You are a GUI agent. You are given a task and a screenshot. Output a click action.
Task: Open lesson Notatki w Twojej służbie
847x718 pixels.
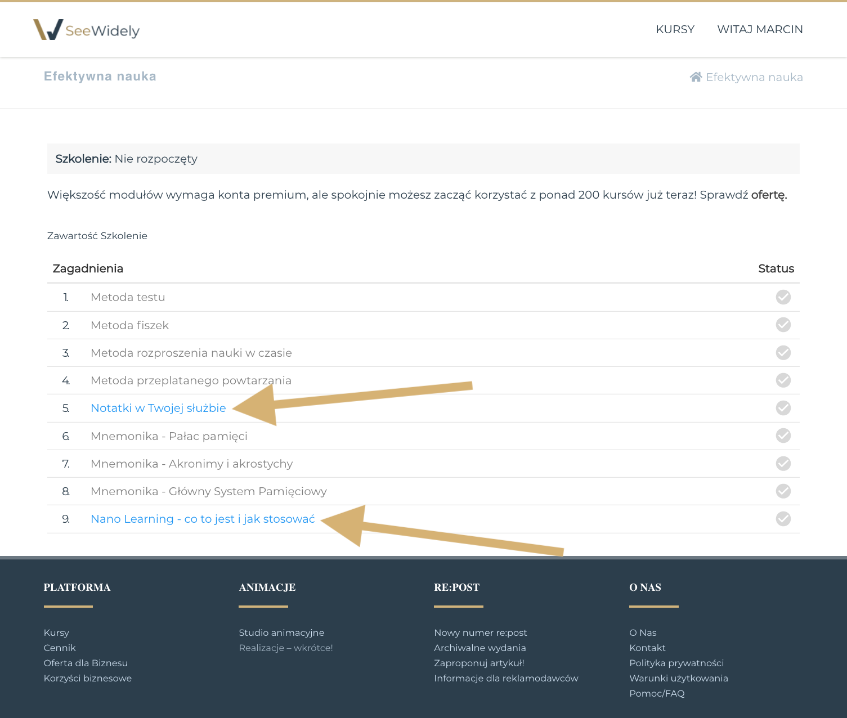158,408
